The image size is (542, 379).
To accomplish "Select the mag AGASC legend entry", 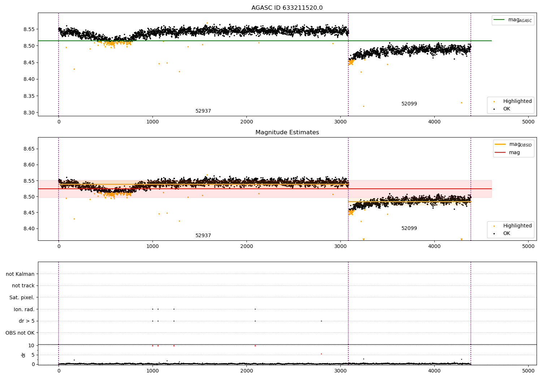I will click(513, 20).
